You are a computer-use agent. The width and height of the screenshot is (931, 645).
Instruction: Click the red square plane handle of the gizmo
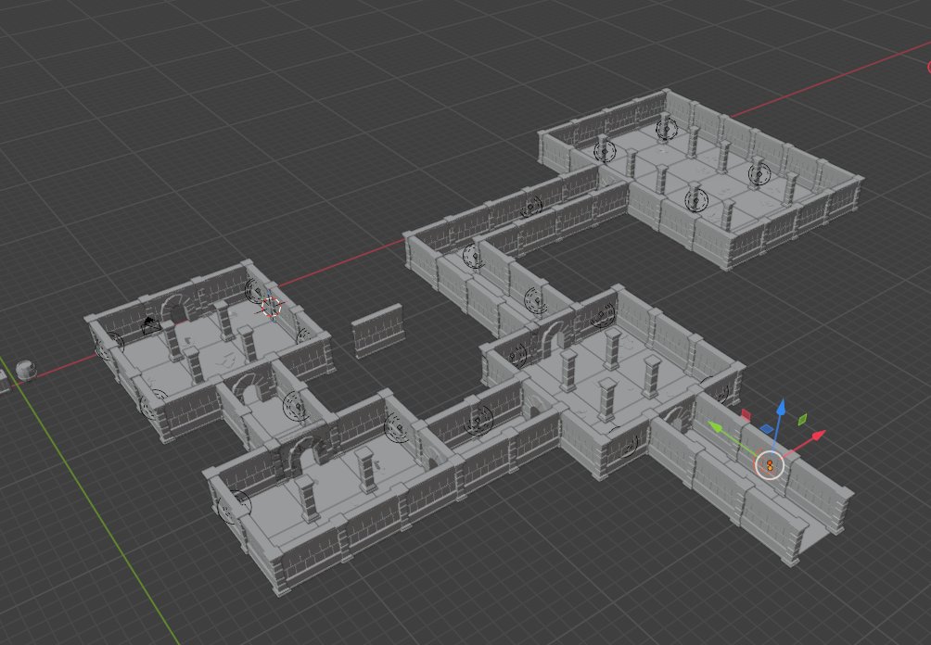[x=746, y=415]
